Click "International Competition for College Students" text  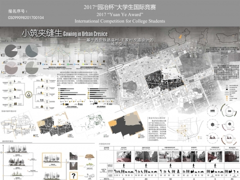point(120,21)
